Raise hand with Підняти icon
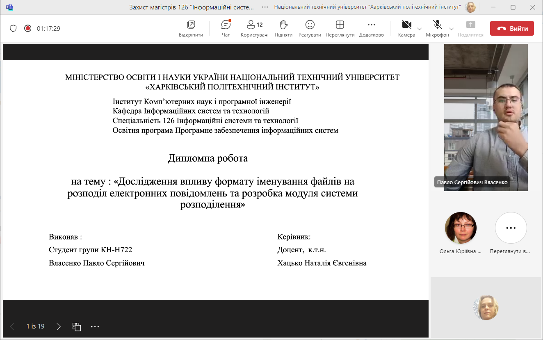Screen dimensions: 543x340 coord(283,28)
